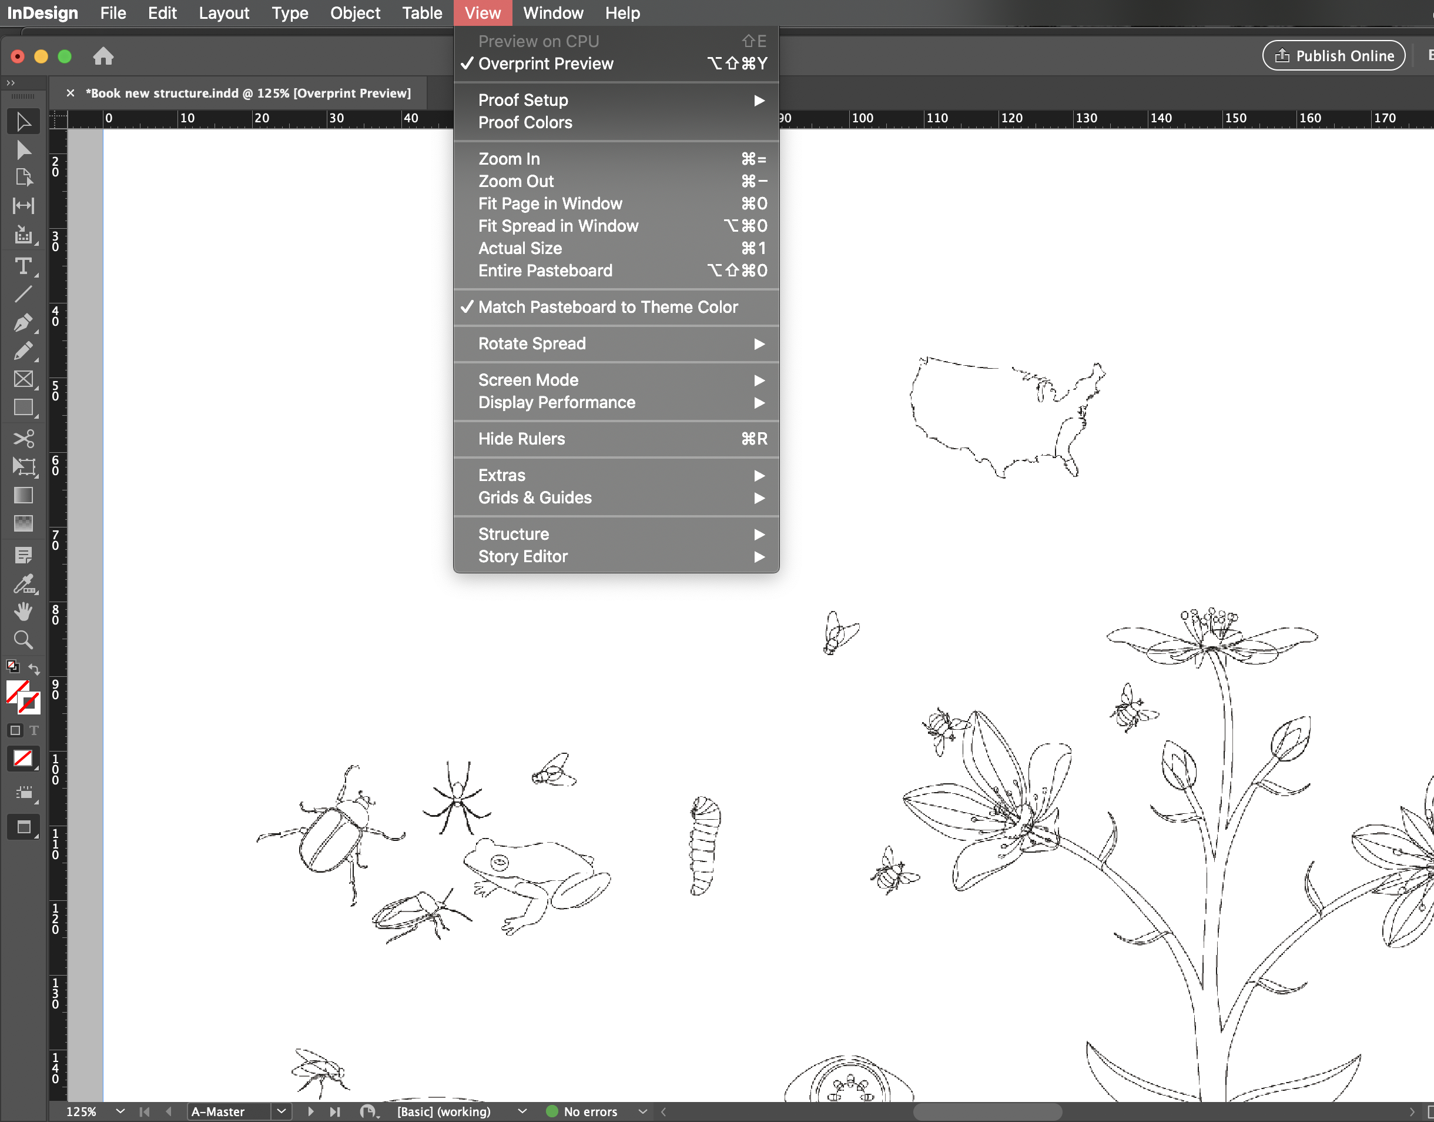This screenshot has height=1122, width=1434.
Task: Uncheck Match Pasteboard to Theme Color
Action: [607, 308]
